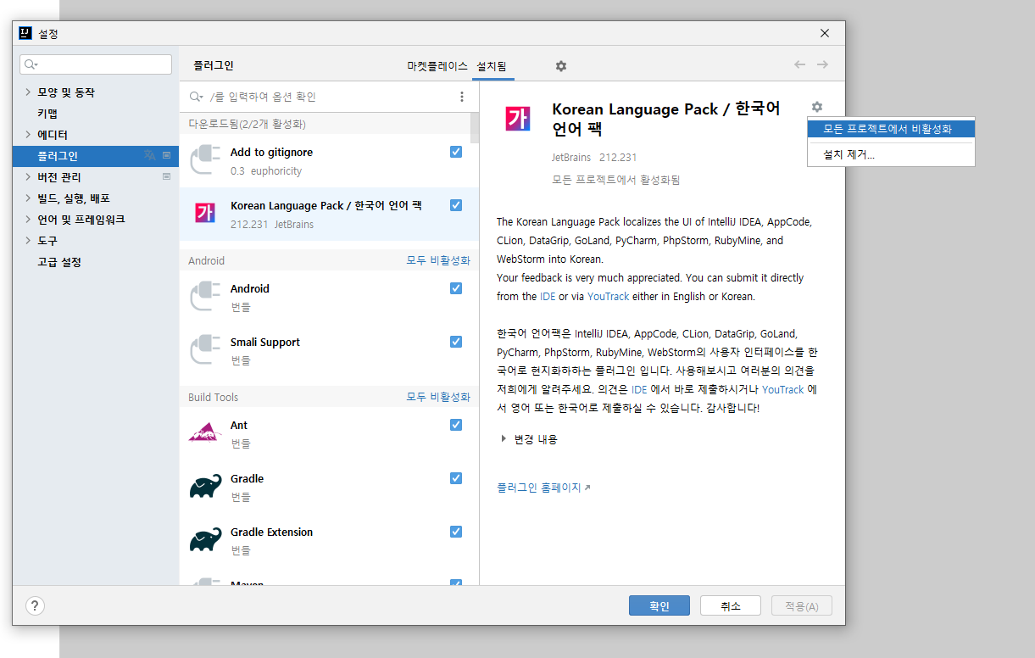The image size is (1035, 658).
Task: Uncheck the Add to gitignore plugin
Action: tap(456, 152)
